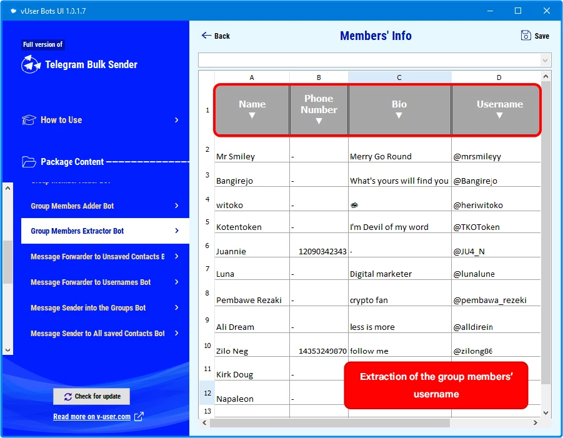Select Message Sender to All saved Contacts Bot
This screenshot has height=438, width=563.
pos(105,334)
